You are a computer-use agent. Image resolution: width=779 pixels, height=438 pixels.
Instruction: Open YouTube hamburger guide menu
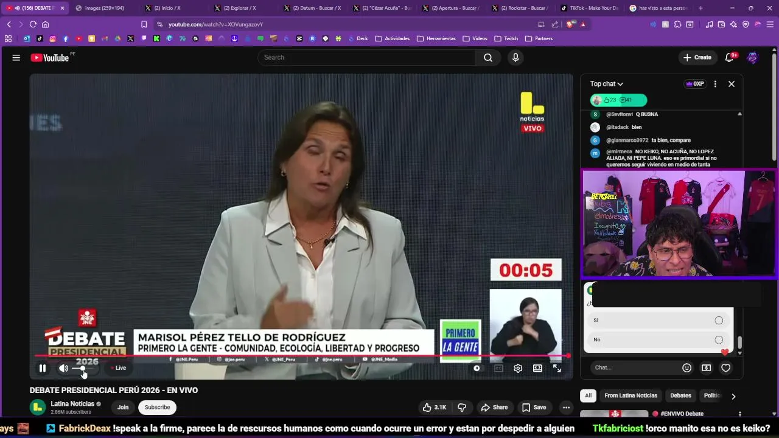(16, 57)
